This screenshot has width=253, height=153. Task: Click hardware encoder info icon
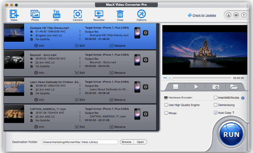[243, 98]
